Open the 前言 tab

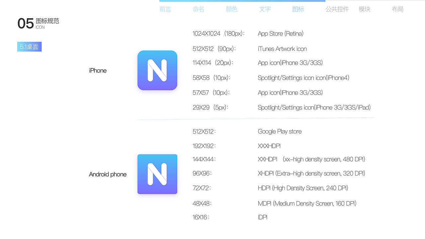(x=165, y=9)
